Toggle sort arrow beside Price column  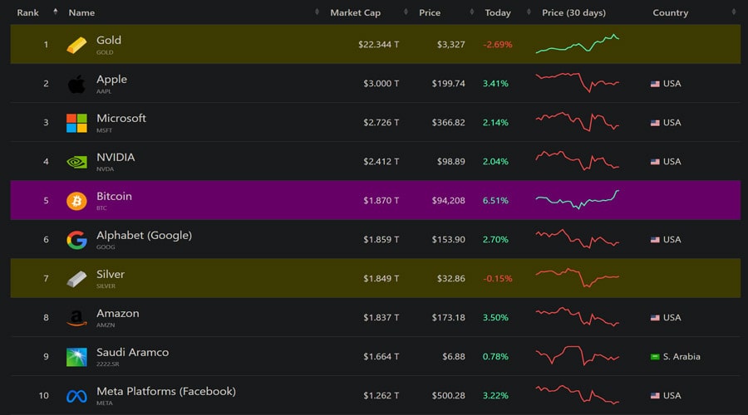click(x=472, y=12)
